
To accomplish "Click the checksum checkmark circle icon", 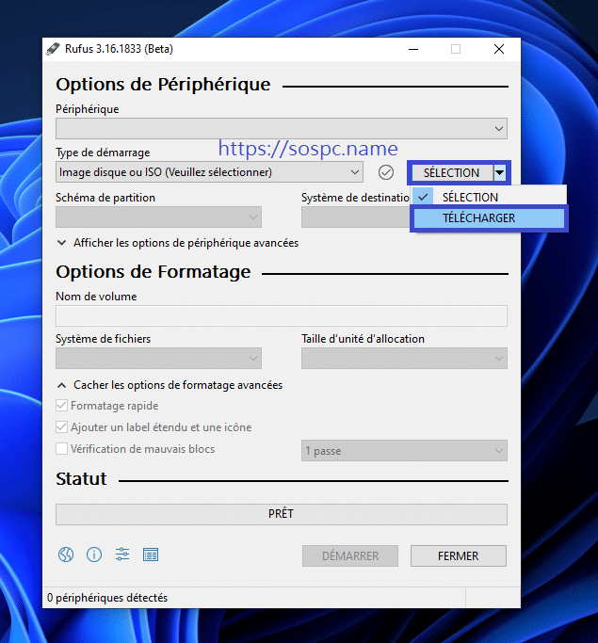I will [x=385, y=172].
